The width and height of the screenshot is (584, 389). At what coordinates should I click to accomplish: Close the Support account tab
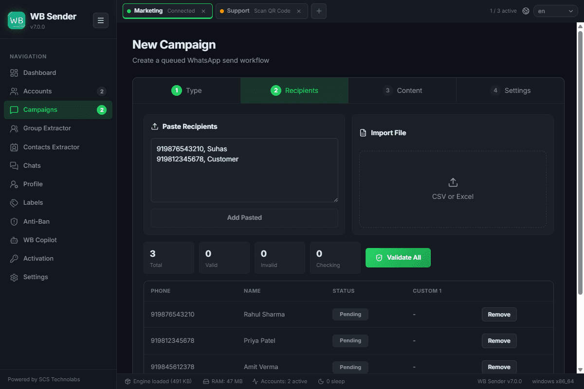pyautogui.click(x=299, y=11)
